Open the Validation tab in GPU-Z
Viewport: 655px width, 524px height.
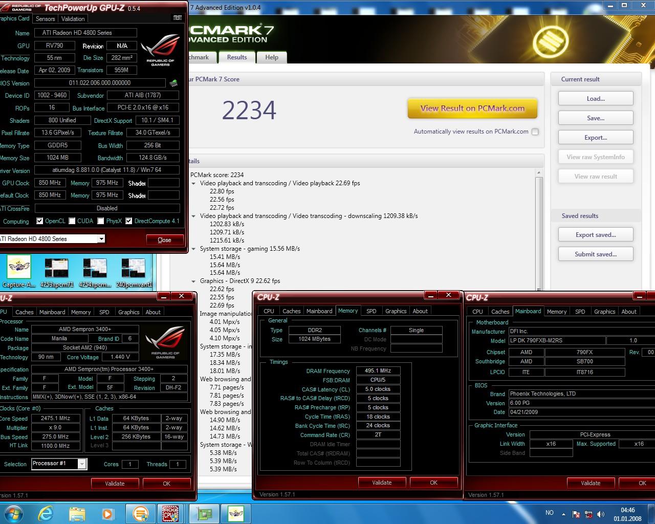click(x=73, y=19)
